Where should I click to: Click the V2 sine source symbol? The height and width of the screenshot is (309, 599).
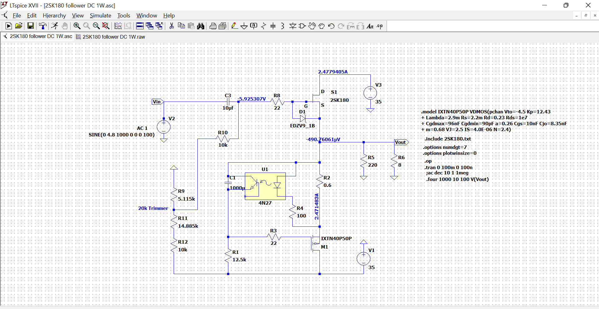tap(164, 127)
